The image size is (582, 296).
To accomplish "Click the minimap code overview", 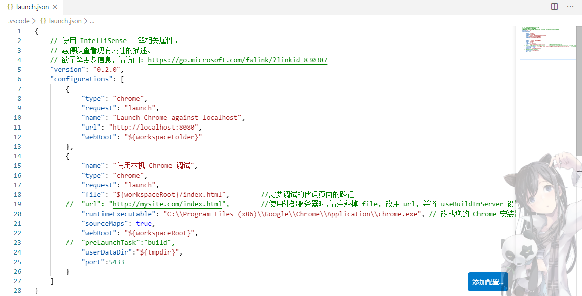I will [547, 40].
